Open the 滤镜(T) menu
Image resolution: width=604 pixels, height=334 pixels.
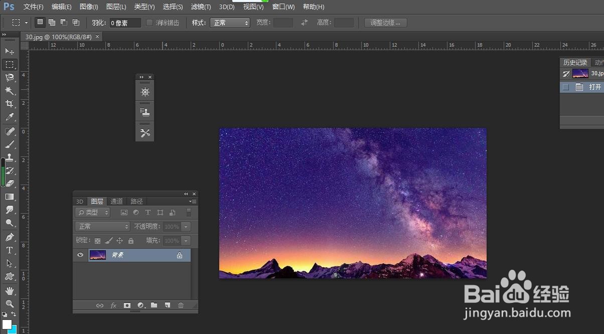point(201,7)
